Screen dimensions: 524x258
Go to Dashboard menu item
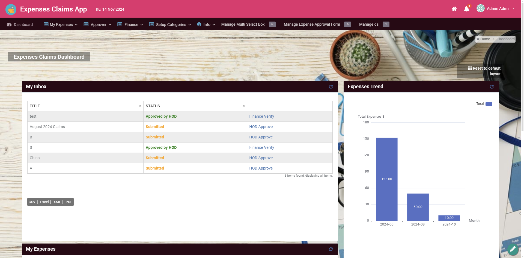(20, 25)
